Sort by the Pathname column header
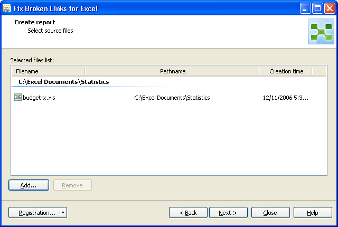The width and height of the screenshot is (338, 227). pos(172,71)
